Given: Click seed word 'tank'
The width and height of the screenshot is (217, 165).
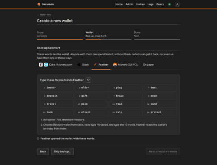Looking at the screenshot, I should pyautogui.click(x=50, y=112).
